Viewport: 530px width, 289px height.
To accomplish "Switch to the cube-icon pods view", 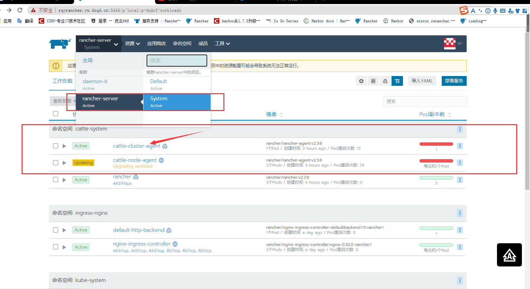I will tap(361, 81).
